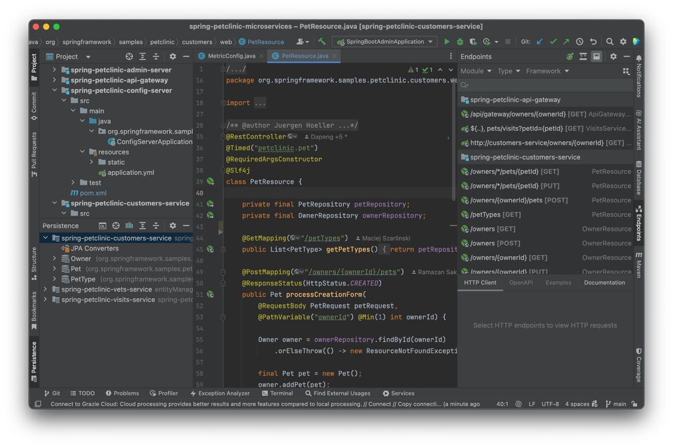673x447 pixels.
Task: Open the Project view mode dropdown
Action: coord(88,57)
